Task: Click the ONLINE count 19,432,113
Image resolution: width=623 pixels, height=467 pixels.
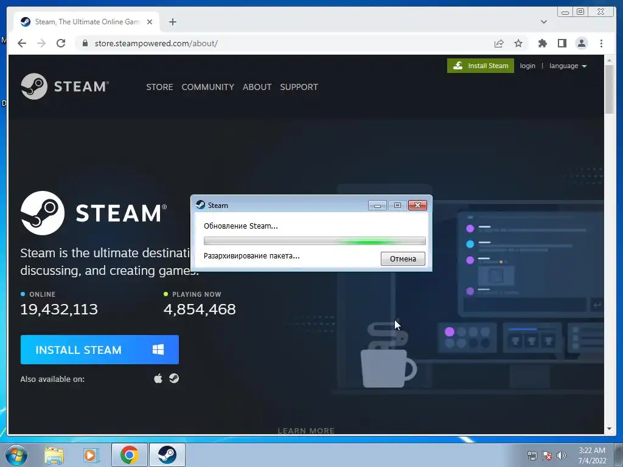Action: (59, 309)
